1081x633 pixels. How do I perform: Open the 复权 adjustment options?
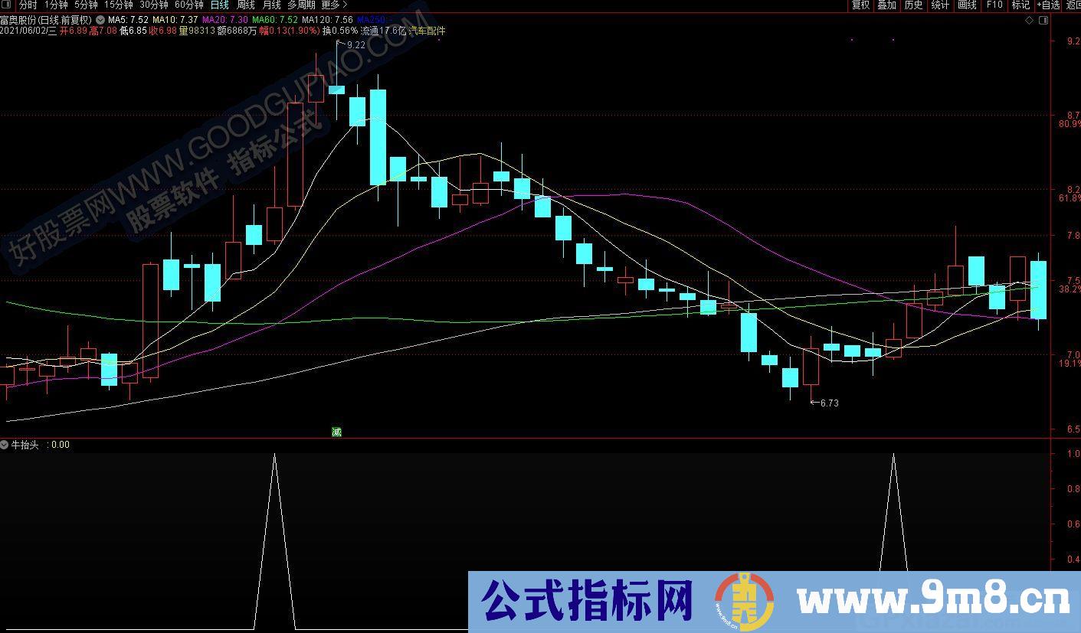coord(861,5)
